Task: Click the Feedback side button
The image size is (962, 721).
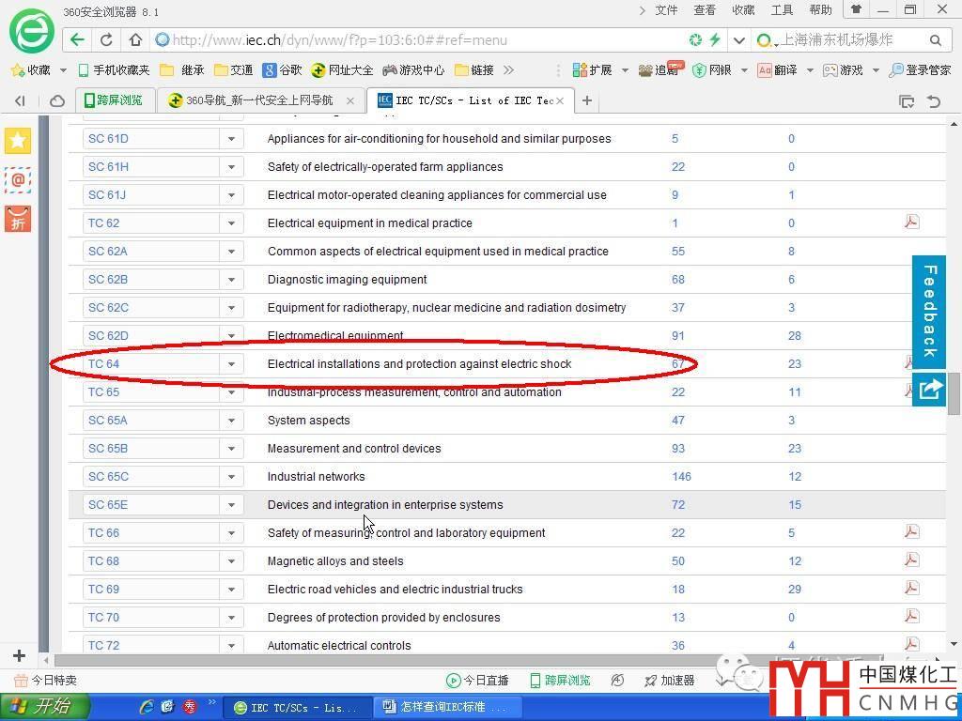Action: (x=929, y=311)
